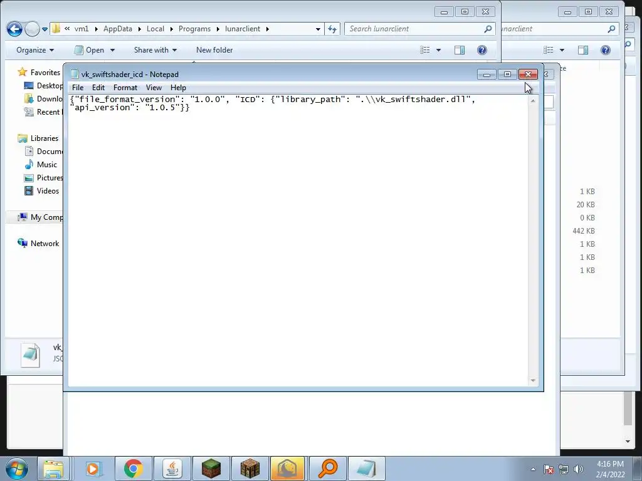Refresh the lunarclient folder view
This screenshot has height=481, width=642.
pos(332,29)
